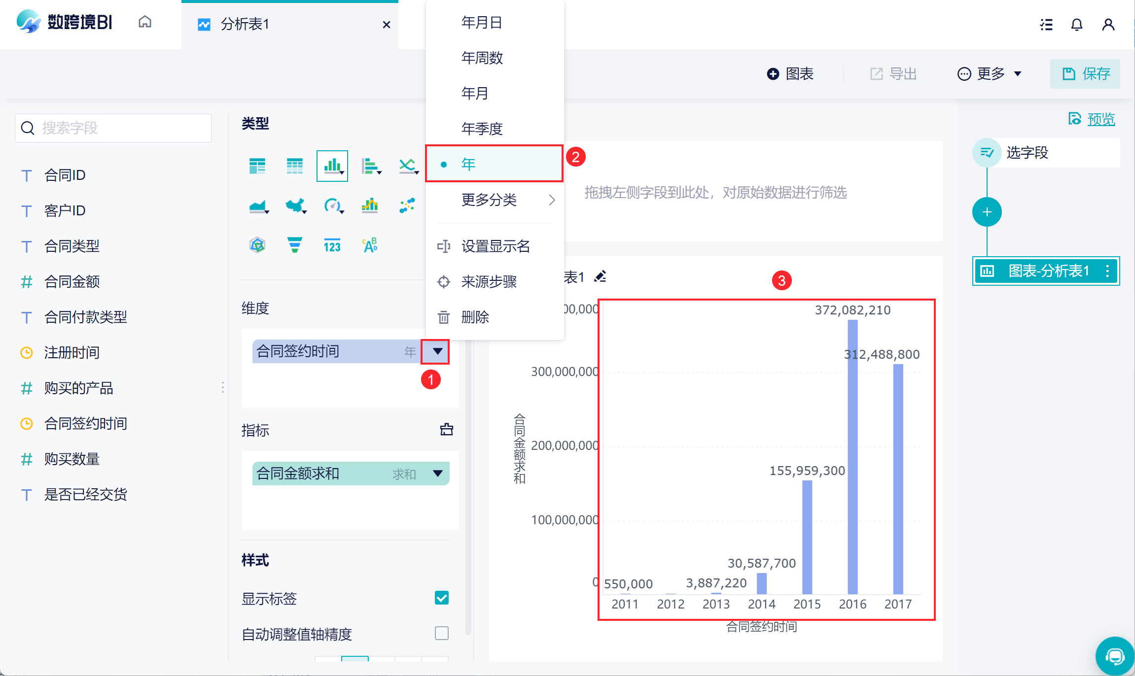Viewport: 1135px width, 676px height.
Task: Open the indicator toolbox icon beside 指标
Action: pos(447,430)
